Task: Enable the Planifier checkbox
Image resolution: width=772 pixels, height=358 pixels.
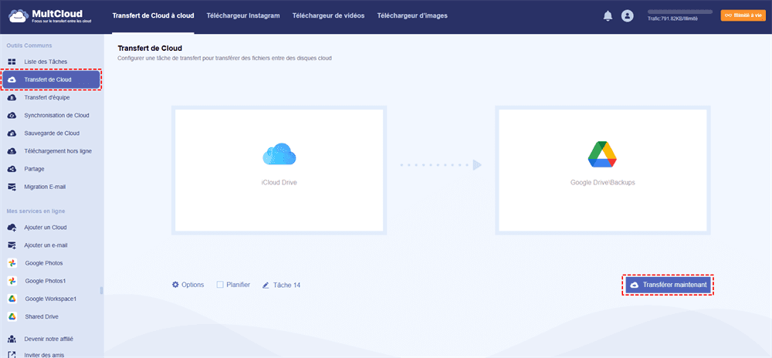Action: coord(220,284)
